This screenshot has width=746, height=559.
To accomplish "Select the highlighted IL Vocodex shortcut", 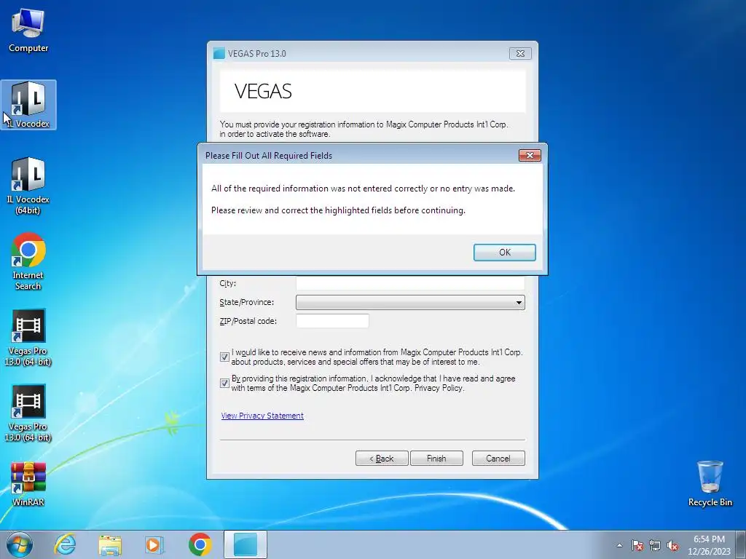I will click(28, 105).
